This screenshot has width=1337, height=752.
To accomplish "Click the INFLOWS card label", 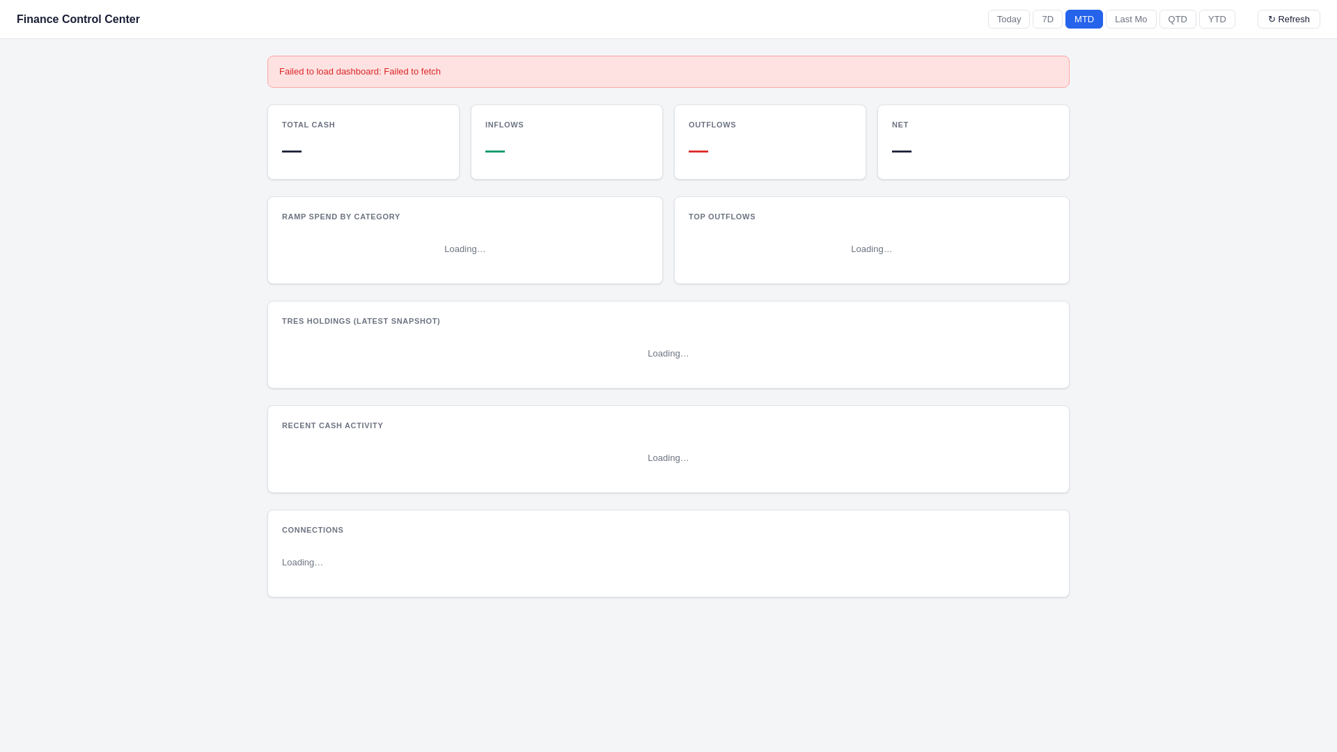I will pyautogui.click(x=504, y=125).
